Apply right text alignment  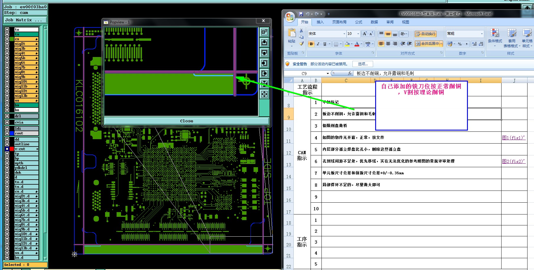tap(395, 44)
